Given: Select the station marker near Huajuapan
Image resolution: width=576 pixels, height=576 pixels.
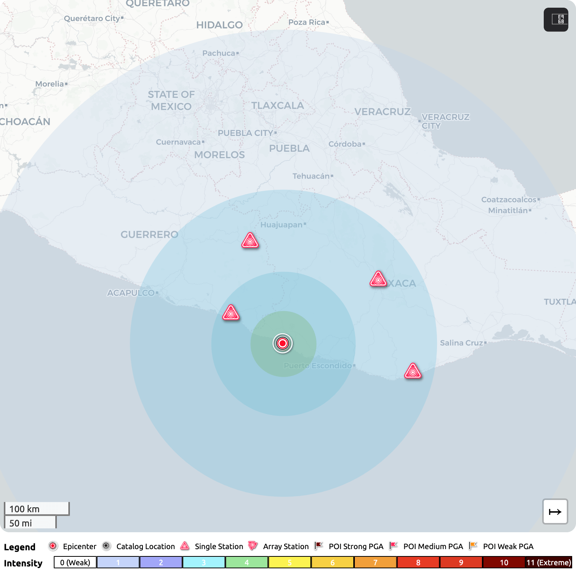Looking at the screenshot, I should 250,241.
